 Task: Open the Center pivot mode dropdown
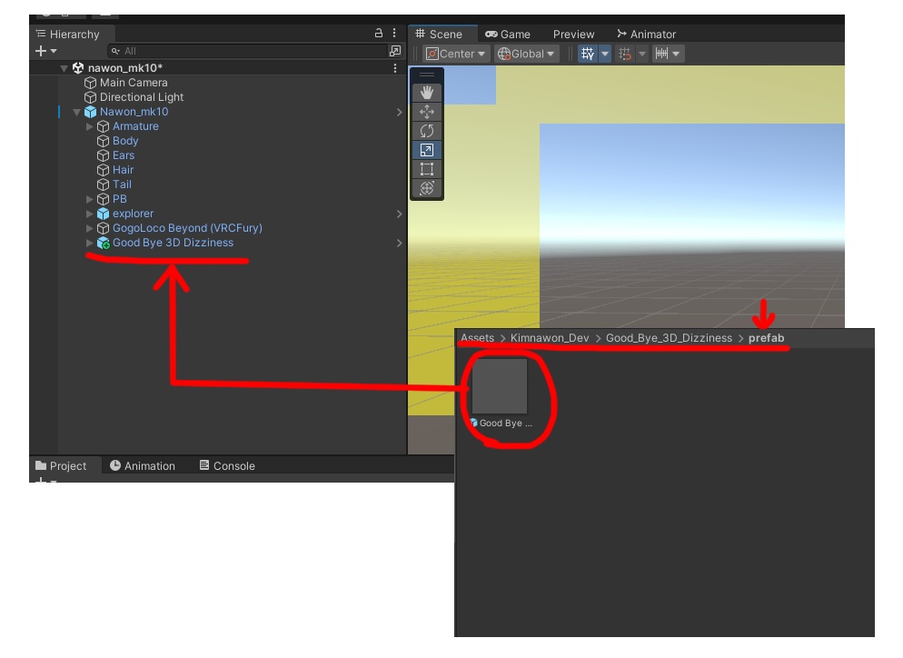click(x=455, y=54)
